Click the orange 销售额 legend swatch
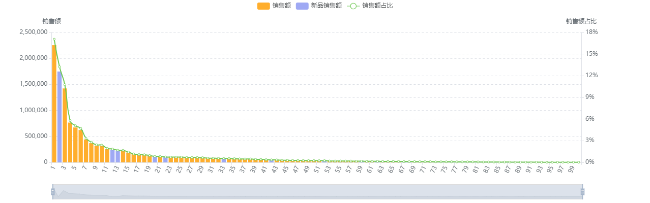 coord(263,6)
